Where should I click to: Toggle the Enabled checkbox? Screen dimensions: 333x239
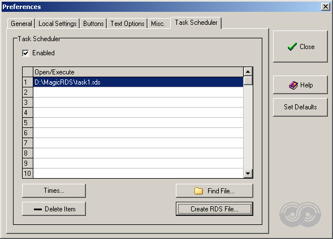tap(25, 53)
